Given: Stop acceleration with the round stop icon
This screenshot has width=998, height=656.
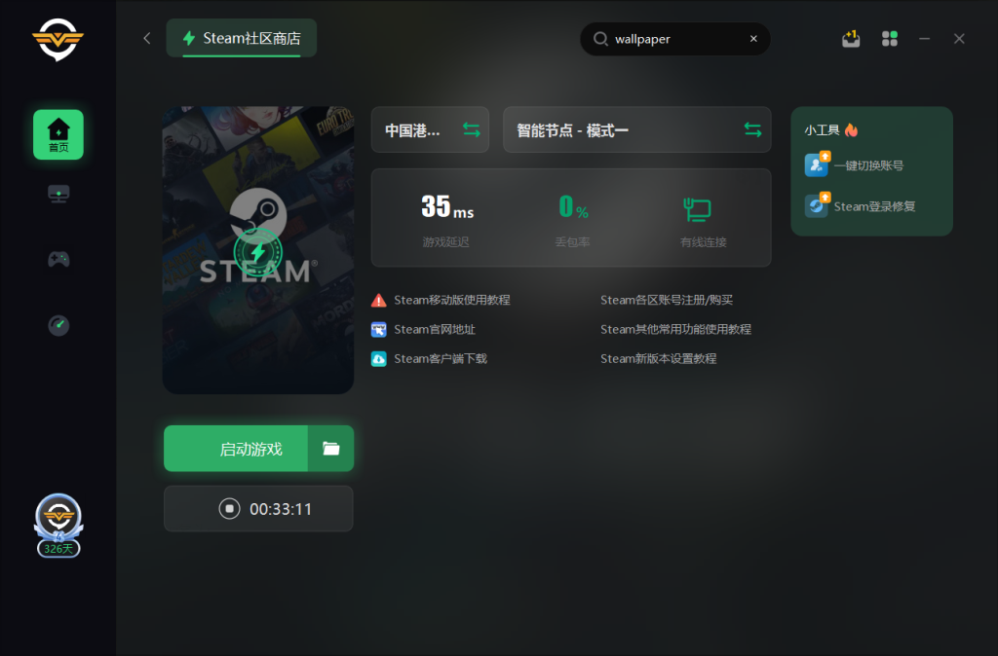Looking at the screenshot, I should tap(229, 508).
